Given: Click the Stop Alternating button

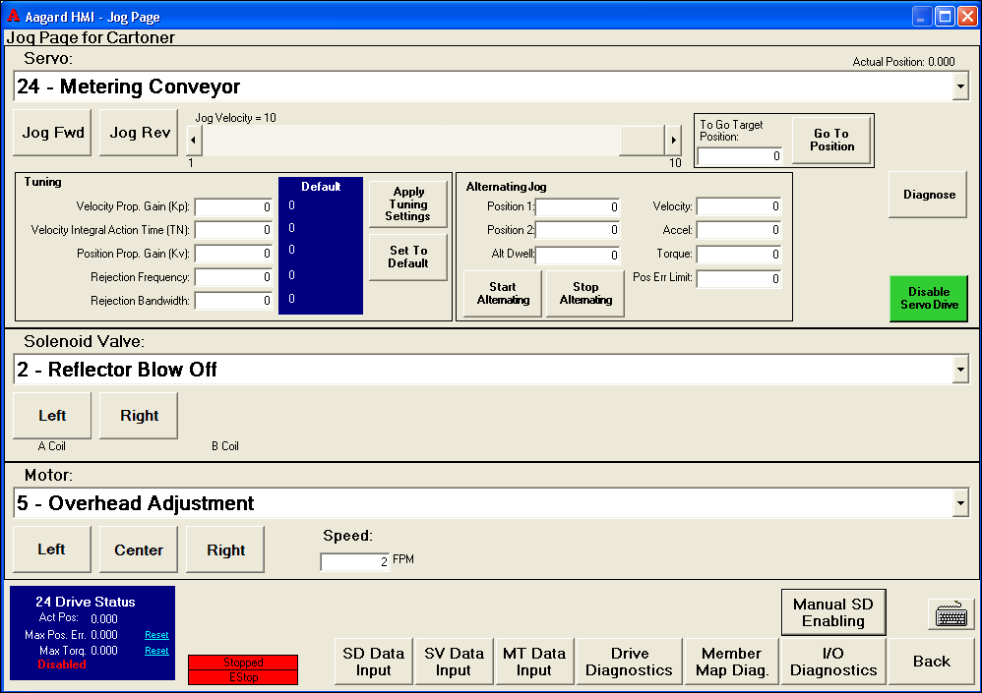Looking at the screenshot, I should tap(585, 293).
